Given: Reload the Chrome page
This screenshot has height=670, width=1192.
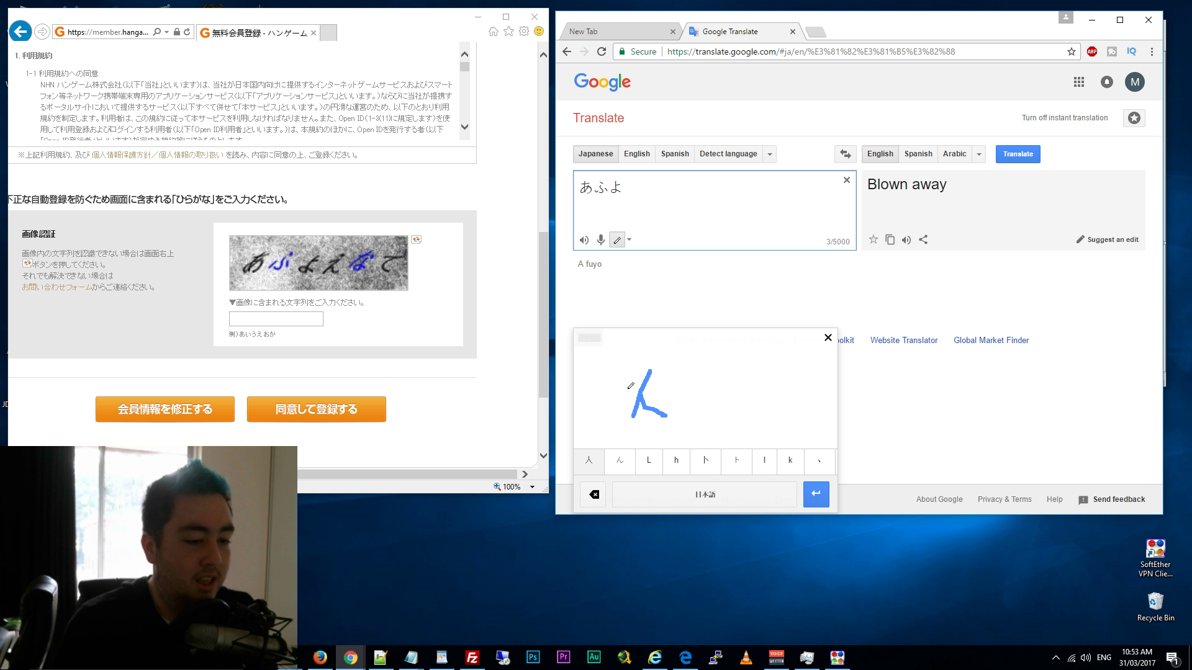Looking at the screenshot, I should click(x=601, y=51).
